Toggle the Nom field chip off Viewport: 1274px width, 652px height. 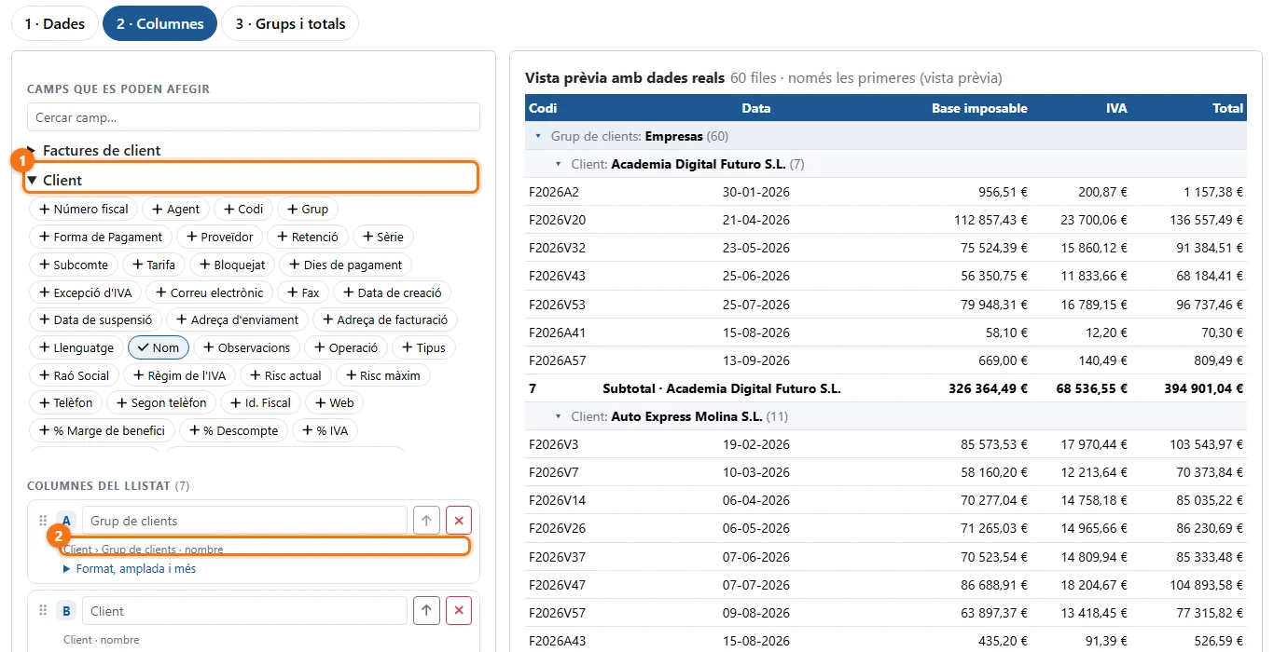[x=159, y=347]
